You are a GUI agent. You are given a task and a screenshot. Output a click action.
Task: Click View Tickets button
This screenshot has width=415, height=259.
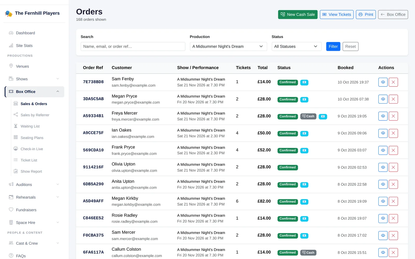(x=337, y=15)
